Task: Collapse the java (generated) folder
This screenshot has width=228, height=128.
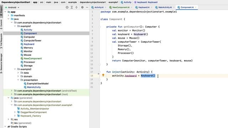Action: tap(9, 98)
